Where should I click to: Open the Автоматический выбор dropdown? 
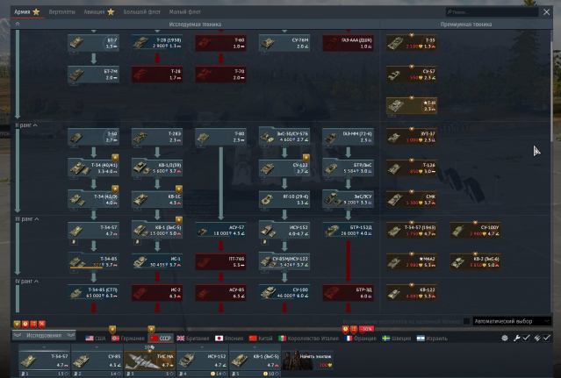pyautogui.click(x=512, y=321)
